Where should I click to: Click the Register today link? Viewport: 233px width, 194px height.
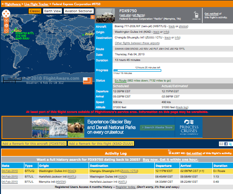[x=126, y=187]
